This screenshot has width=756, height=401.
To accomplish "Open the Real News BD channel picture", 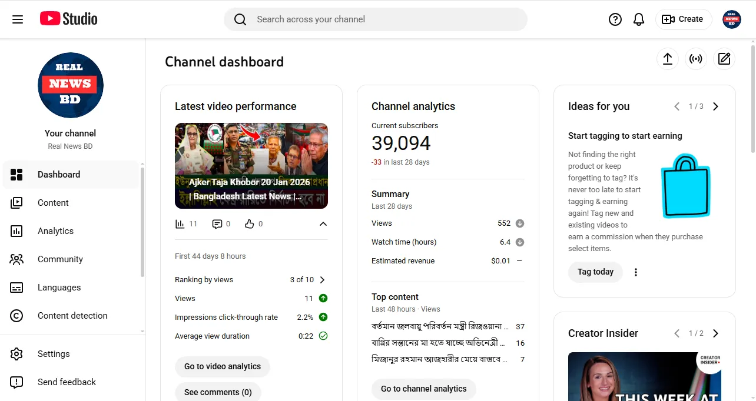I will coord(71,85).
